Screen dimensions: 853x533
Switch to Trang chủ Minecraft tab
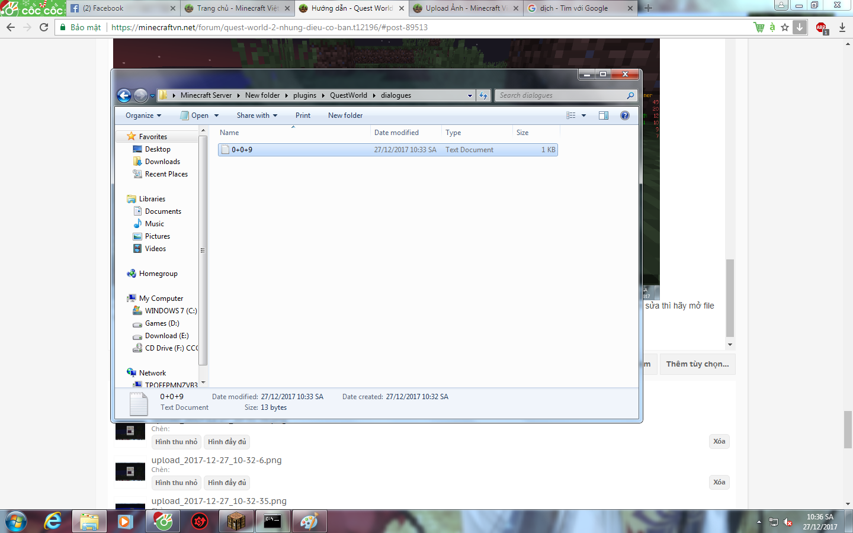[x=238, y=8]
